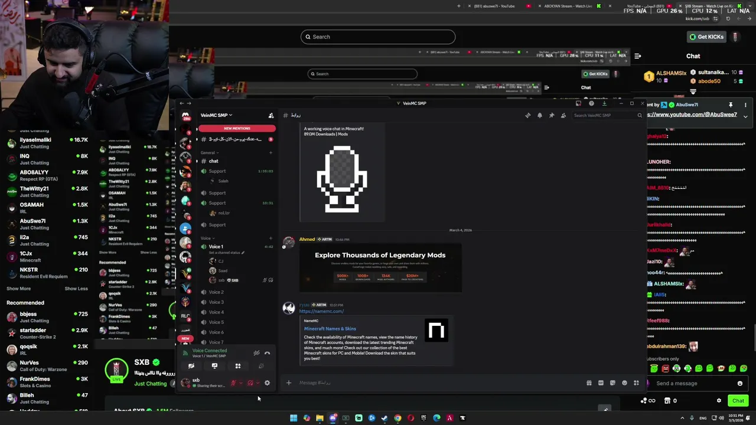Invite people icon beside VeinMC SMP name

(x=271, y=115)
